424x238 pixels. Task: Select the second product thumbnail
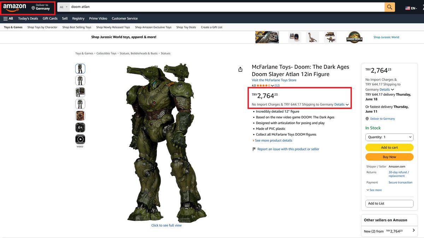point(80,81)
